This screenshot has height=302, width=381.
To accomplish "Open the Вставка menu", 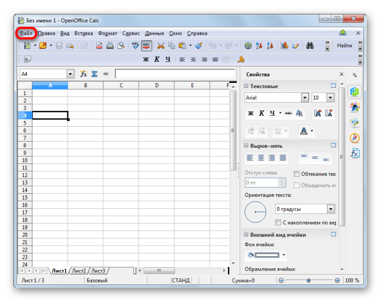I will 83,33.
